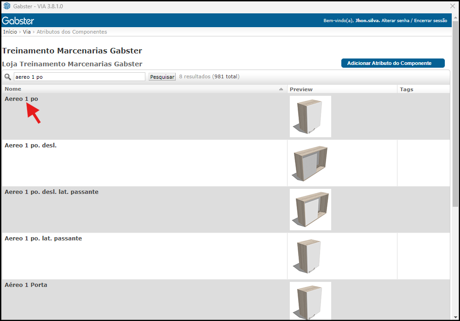This screenshot has height=321, width=460.
Task: Click the sort arrow in Nome column
Action: [281, 89]
